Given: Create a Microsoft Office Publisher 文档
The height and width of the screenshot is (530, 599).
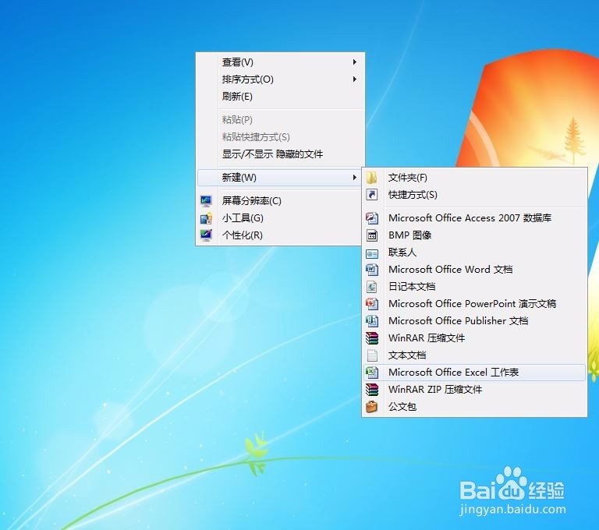Looking at the screenshot, I should coord(474,321).
